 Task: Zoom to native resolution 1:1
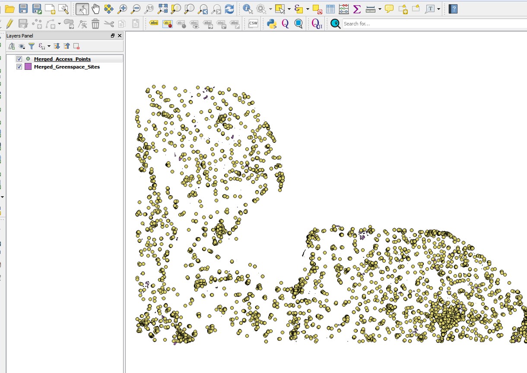pyautogui.click(x=149, y=9)
